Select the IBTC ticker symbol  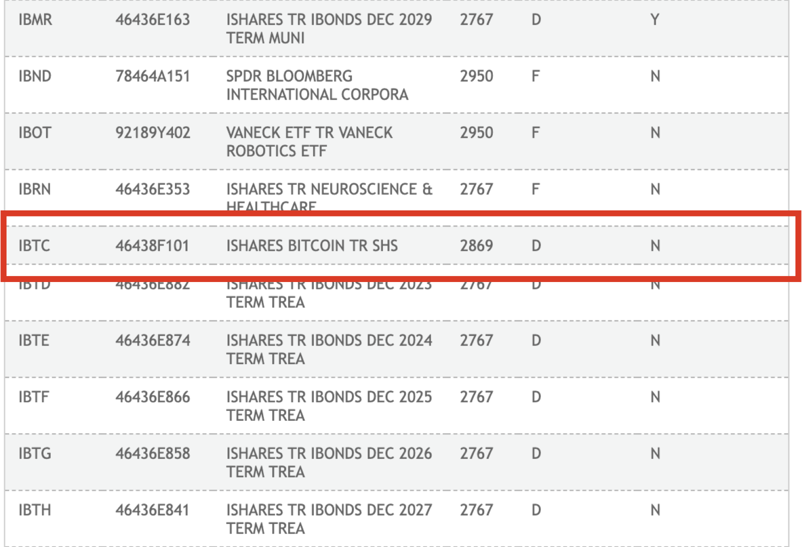tap(34, 245)
